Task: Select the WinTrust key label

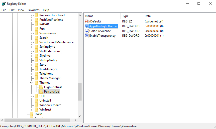Action: coord(45,110)
